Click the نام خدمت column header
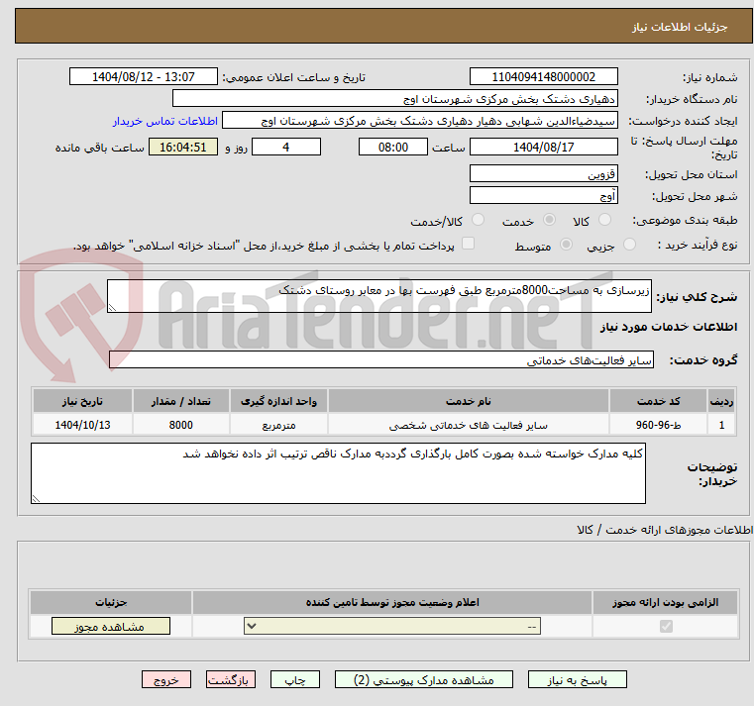This screenshot has width=754, height=706. 469,401
